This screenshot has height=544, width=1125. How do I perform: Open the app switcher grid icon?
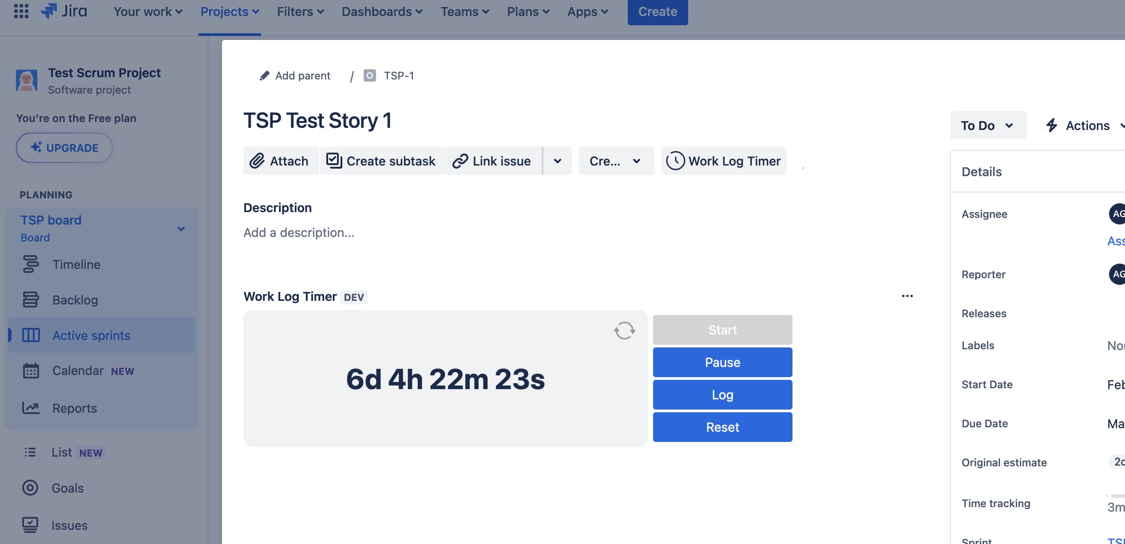pyautogui.click(x=21, y=11)
